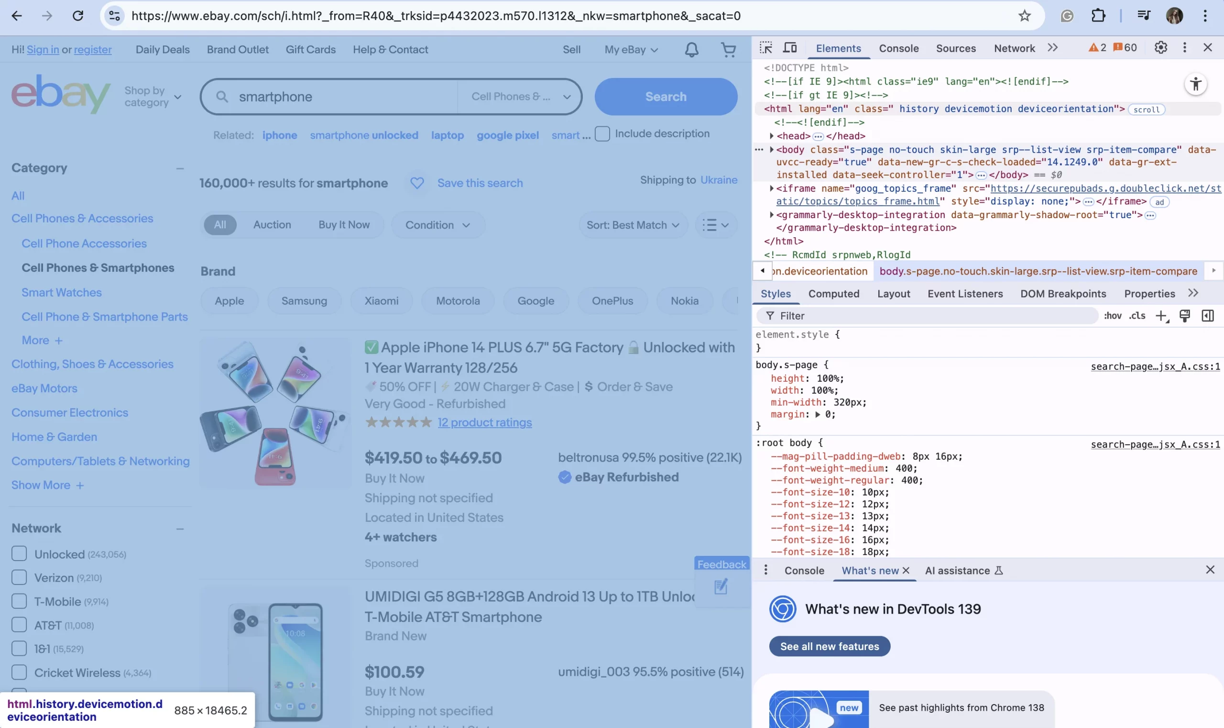Switch to the Network tab in DevTools

(x=1014, y=48)
